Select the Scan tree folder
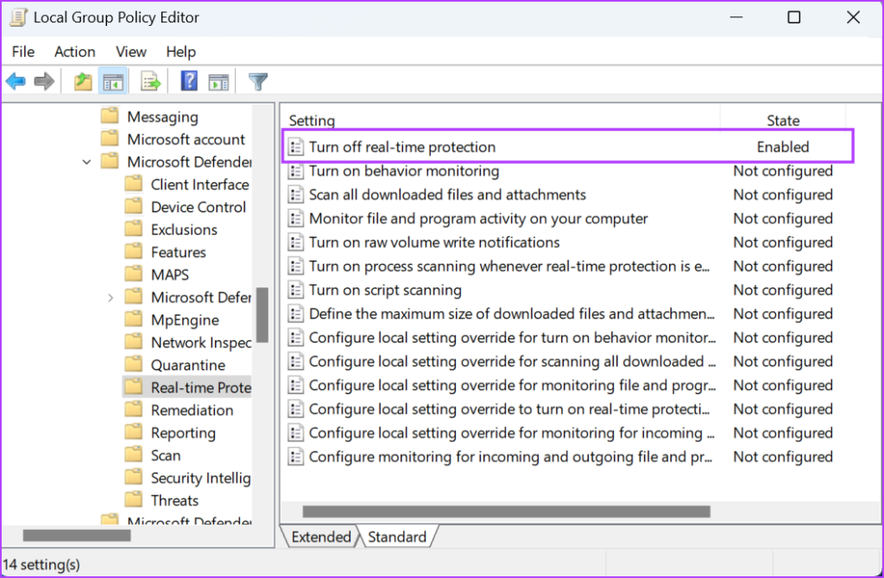Screen dimensions: 884x578 (x=166, y=455)
